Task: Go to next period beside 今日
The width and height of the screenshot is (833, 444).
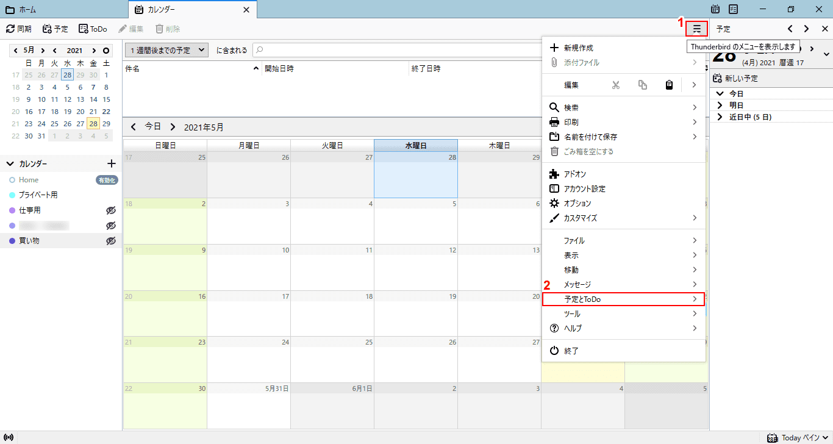Action: coord(173,127)
